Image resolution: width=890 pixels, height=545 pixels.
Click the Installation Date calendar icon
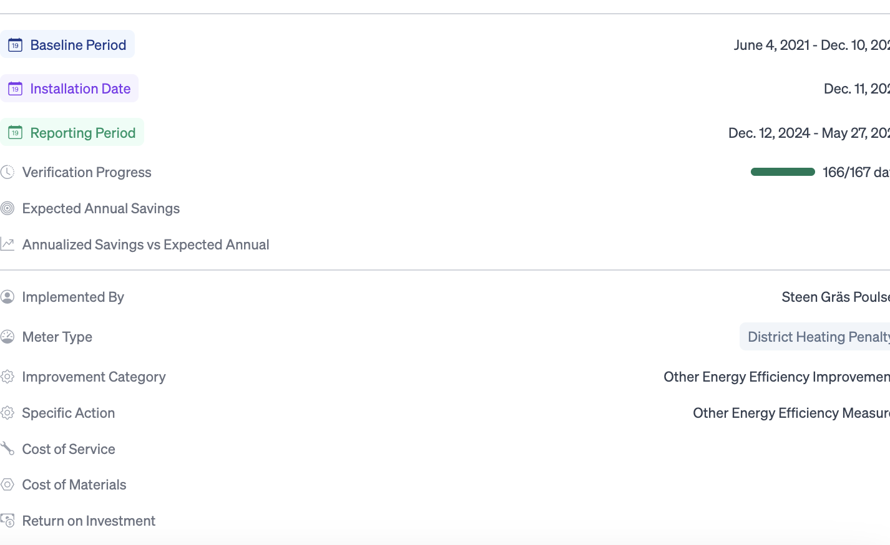pos(15,89)
